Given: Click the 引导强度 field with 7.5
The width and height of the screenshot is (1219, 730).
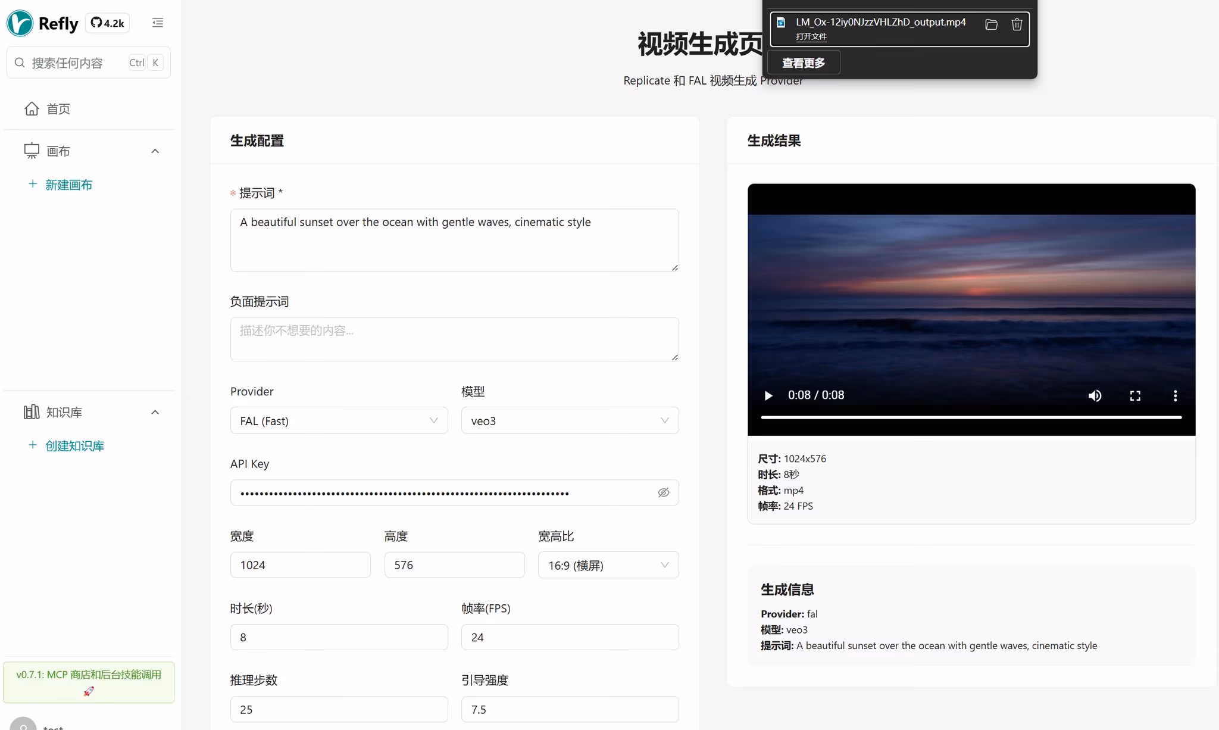Looking at the screenshot, I should point(570,709).
